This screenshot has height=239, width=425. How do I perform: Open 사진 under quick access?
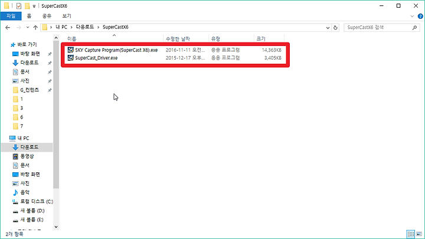coord(25,81)
